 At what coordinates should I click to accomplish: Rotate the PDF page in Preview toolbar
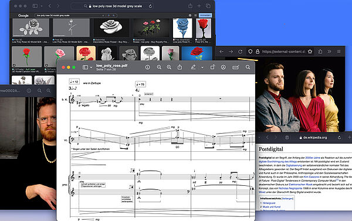coord(212,67)
